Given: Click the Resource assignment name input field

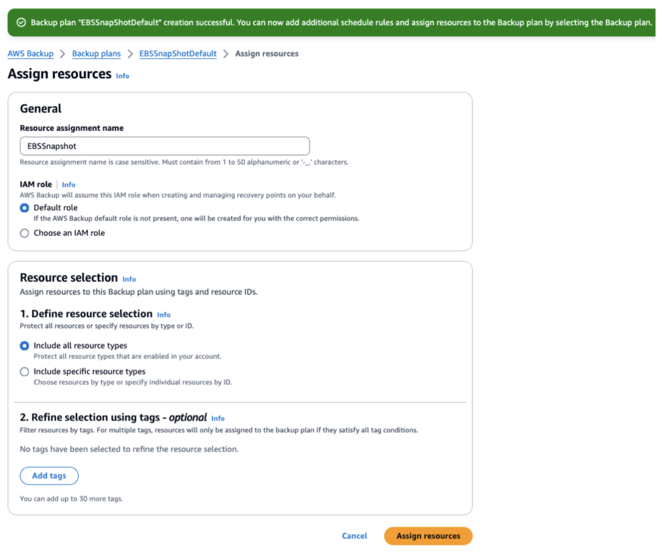Looking at the screenshot, I should (164, 146).
